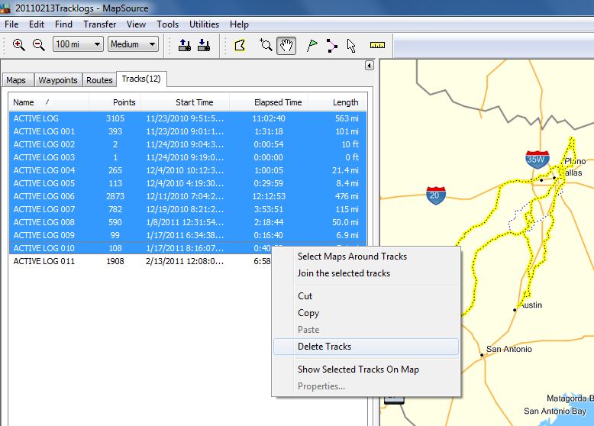Viewport: 594px width, 426px height.
Task: Click the Austin city marker on map
Action: click(x=515, y=310)
